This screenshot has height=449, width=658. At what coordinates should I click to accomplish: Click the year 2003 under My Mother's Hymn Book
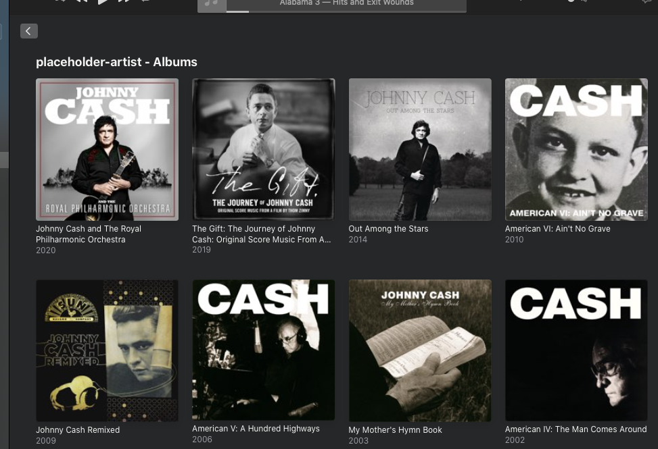pos(358,441)
